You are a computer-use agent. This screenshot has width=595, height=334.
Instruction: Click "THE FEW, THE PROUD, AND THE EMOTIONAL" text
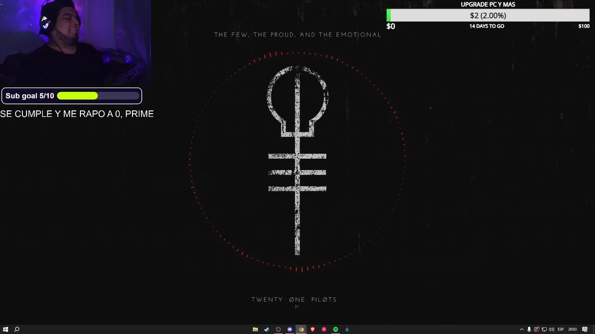click(x=297, y=35)
